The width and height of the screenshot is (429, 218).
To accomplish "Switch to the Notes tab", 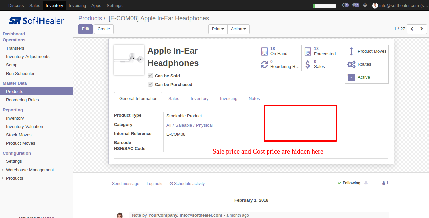I will coord(254,99).
